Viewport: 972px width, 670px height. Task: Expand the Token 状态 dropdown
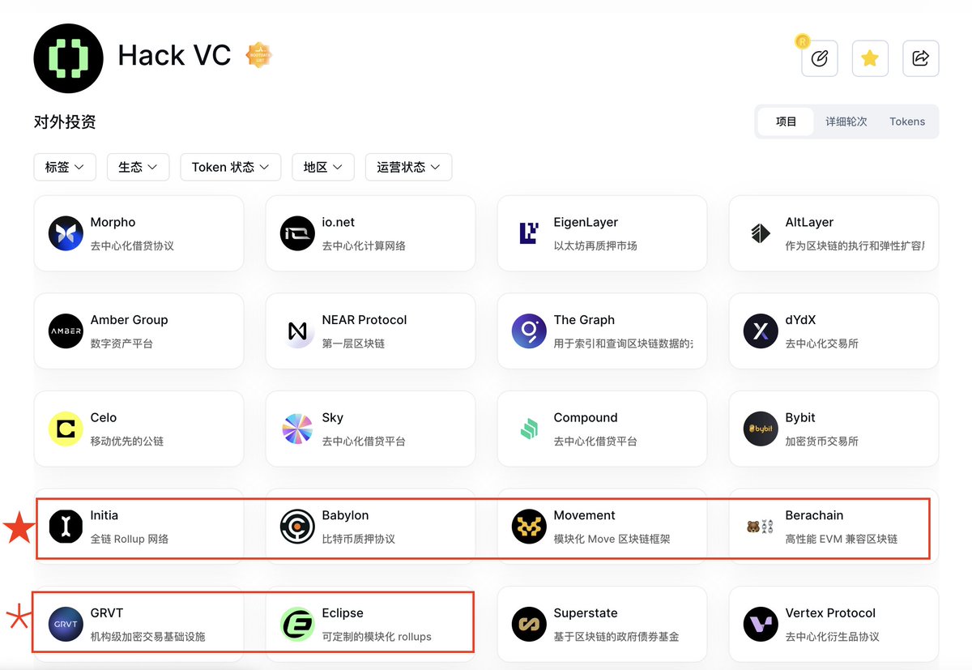[x=230, y=167]
